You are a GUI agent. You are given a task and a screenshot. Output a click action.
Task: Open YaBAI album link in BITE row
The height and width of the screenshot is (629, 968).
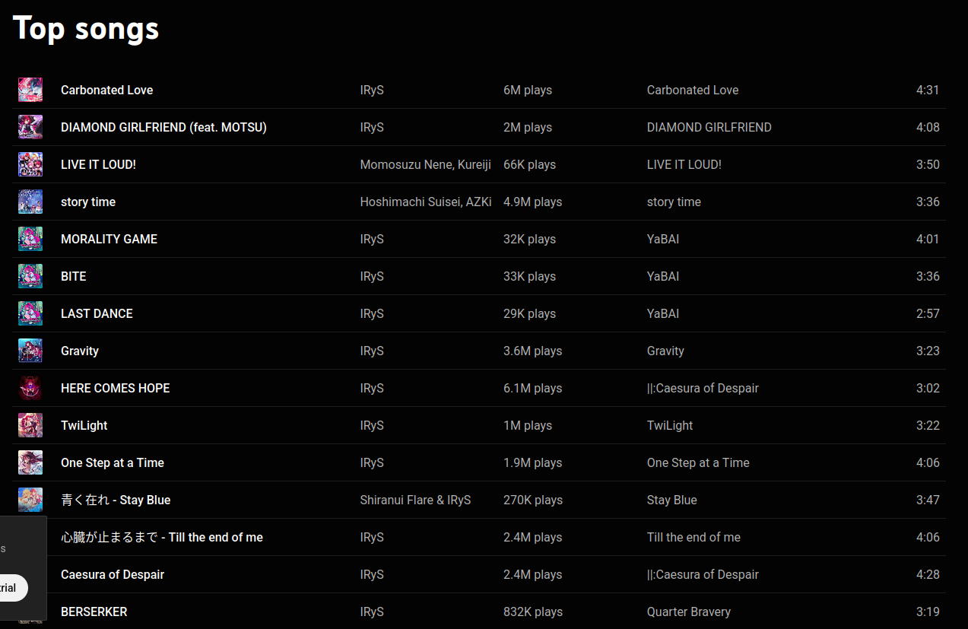pyautogui.click(x=663, y=276)
